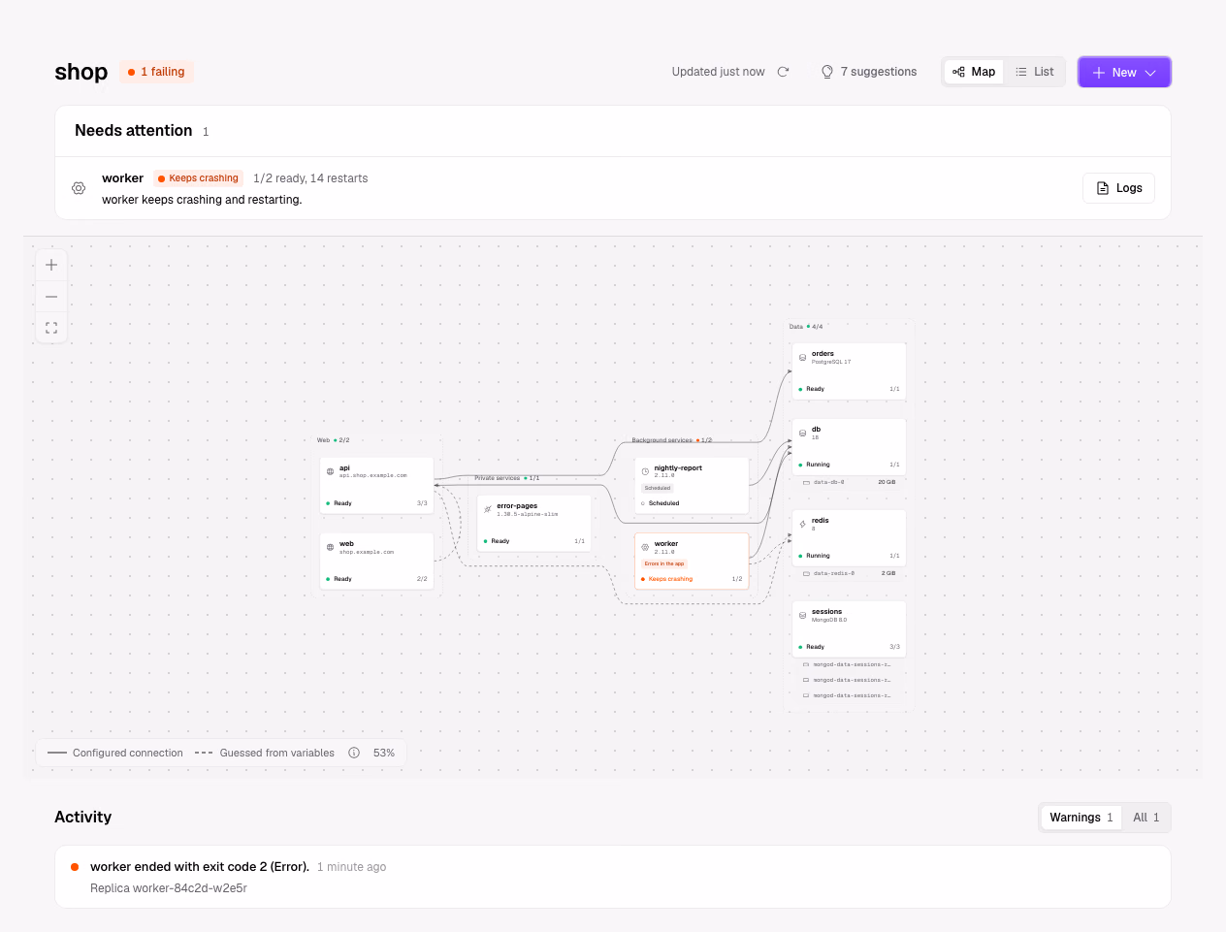Click the gear icon next to worker alert
The image size is (1226, 932).
[79, 188]
